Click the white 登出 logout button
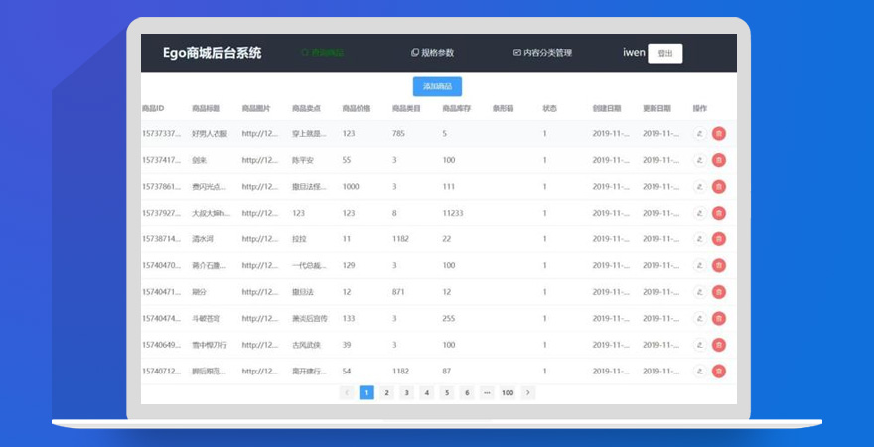The height and width of the screenshot is (447, 874). pos(664,54)
